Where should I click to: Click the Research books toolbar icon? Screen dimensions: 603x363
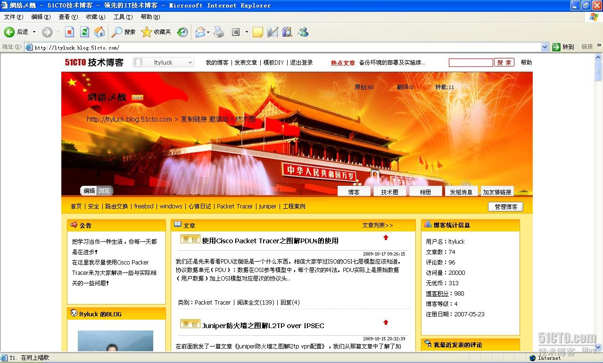[287, 32]
